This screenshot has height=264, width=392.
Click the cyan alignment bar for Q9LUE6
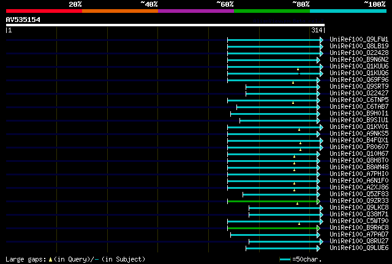coord(281,248)
